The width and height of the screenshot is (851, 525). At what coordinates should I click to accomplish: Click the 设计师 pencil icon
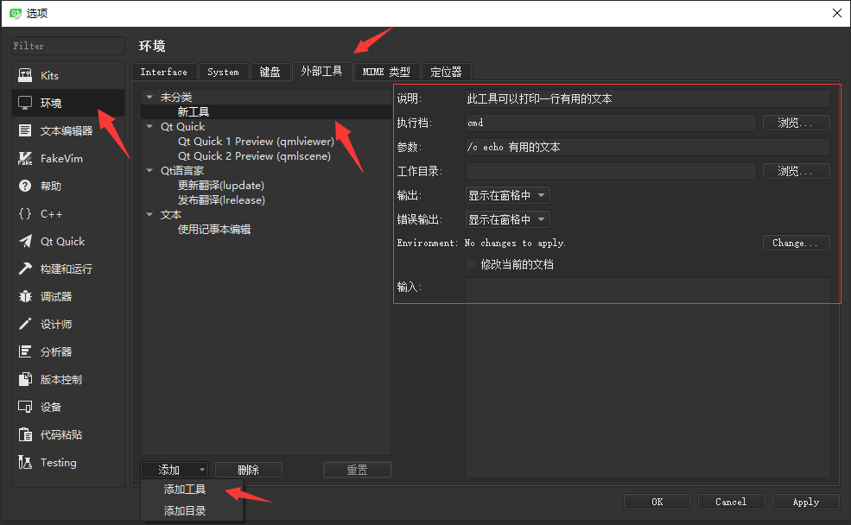pyautogui.click(x=25, y=325)
